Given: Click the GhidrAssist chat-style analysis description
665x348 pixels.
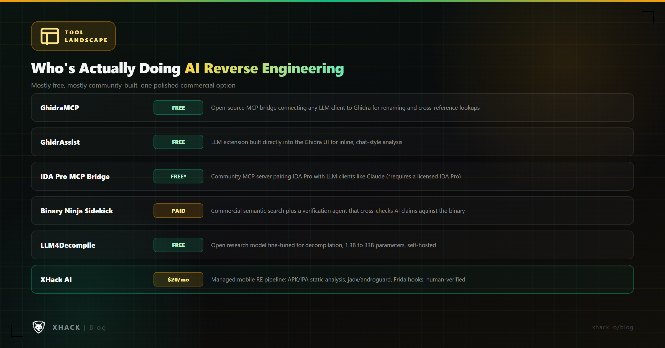Looking at the screenshot, I should (307, 142).
